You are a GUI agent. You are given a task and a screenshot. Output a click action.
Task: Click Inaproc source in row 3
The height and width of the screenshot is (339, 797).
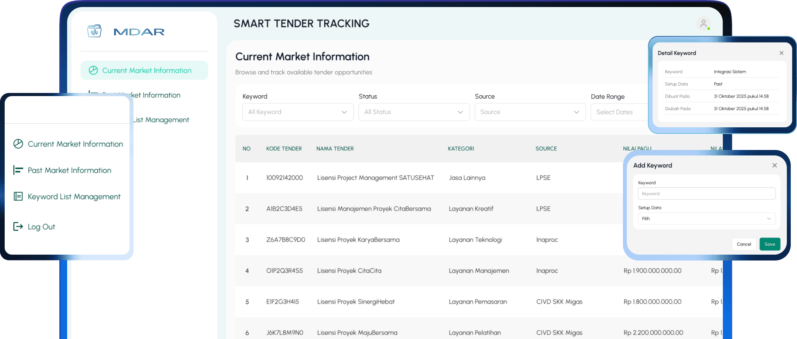[547, 240]
